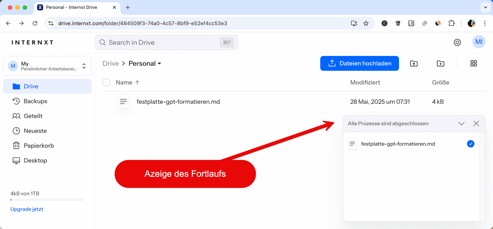Click the keys extension icon
493x229 pixels.
[x=398, y=23]
